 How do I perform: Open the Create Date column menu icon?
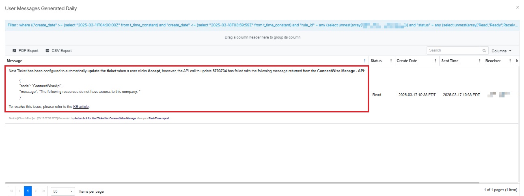pyautogui.click(x=436, y=61)
